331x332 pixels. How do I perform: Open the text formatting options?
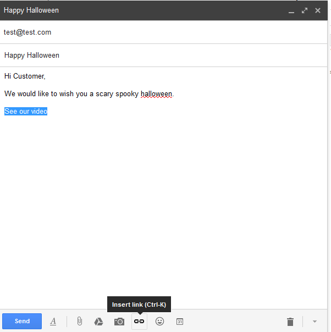click(x=53, y=322)
